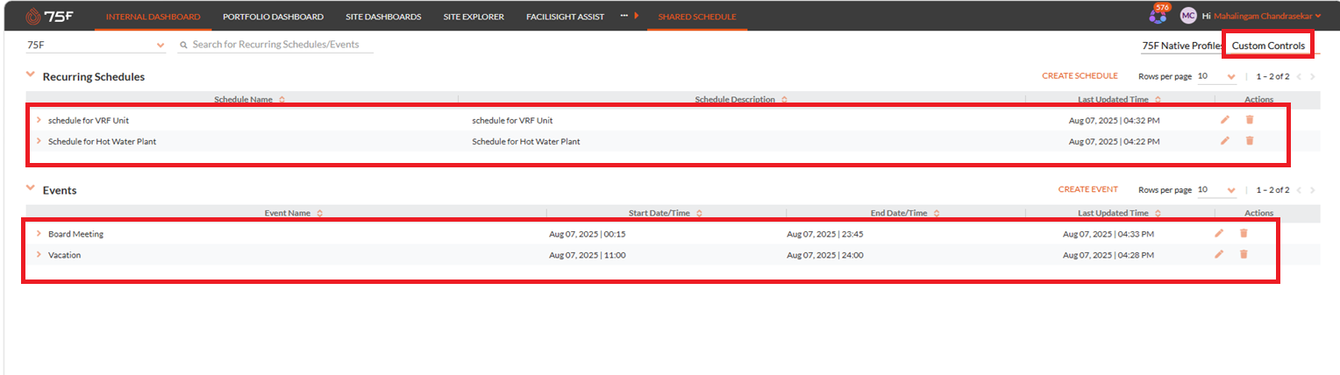Click the Create Schedule button

coord(1080,76)
